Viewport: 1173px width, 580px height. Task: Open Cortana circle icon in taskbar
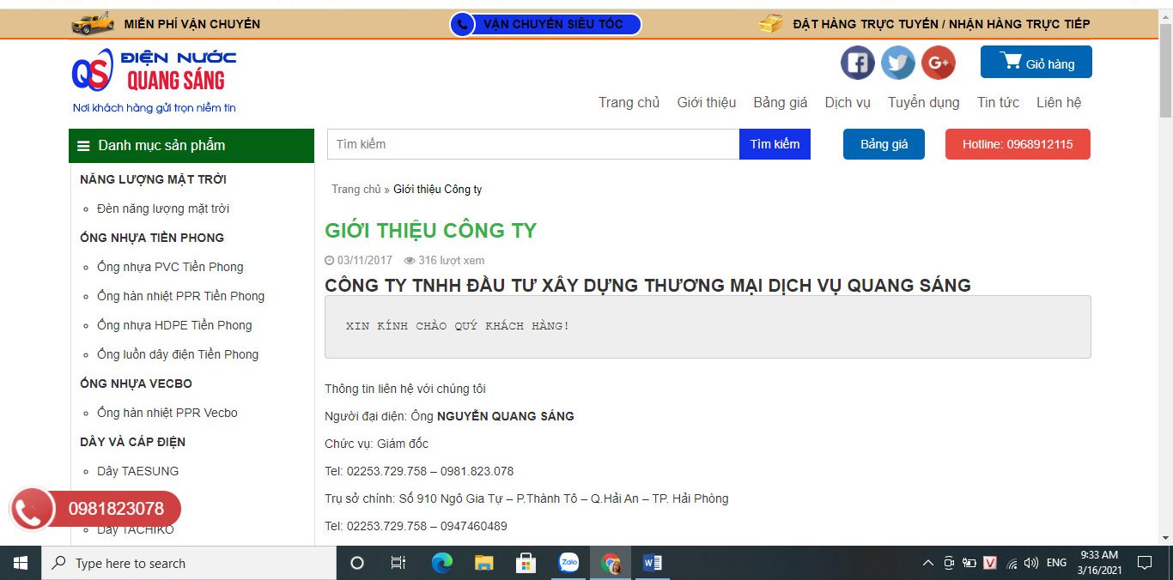[357, 563]
